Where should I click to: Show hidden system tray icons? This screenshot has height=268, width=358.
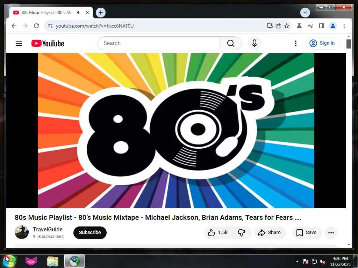click(297, 261)
